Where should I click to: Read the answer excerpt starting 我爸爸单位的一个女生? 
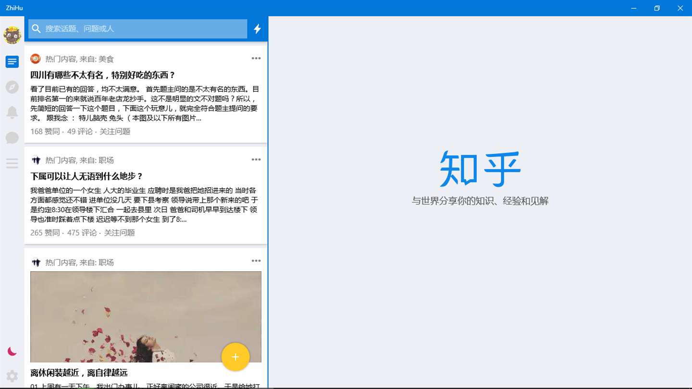[144, 205]
